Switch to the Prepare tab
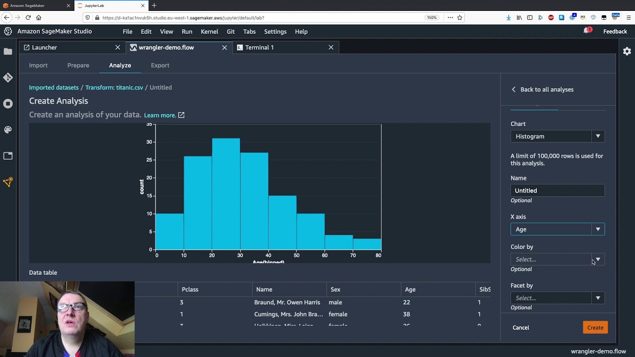This screenshot has height=357, width=635. (78, 65)
